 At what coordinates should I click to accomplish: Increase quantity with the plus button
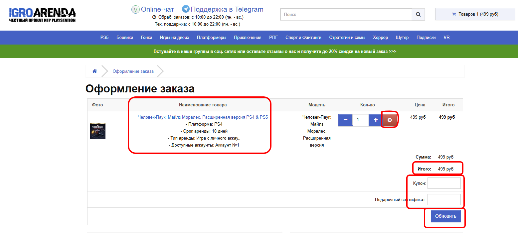(376, 120)
